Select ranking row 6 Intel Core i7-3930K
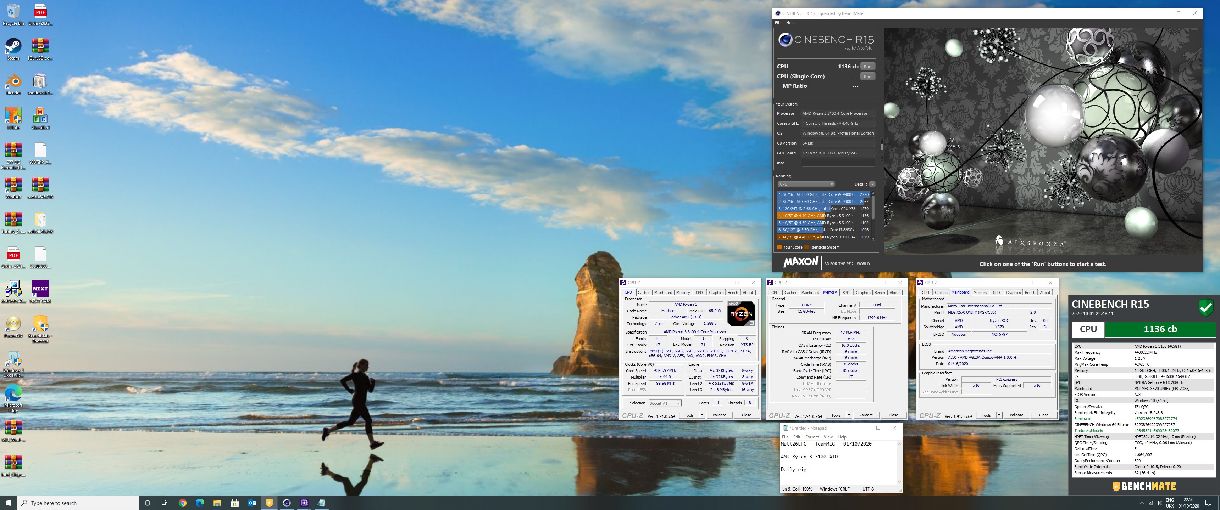The width and height of the screenshot is (1220, 510). (823, 230)
